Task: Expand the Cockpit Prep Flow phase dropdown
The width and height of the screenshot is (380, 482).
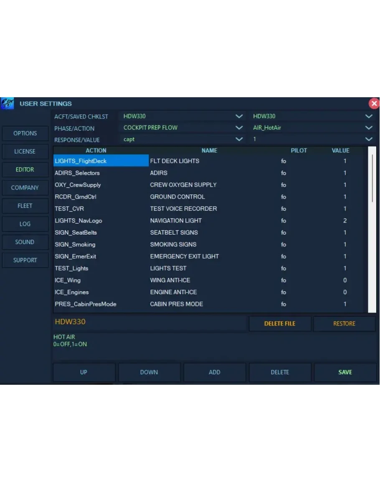Action: tap(239, 128)
